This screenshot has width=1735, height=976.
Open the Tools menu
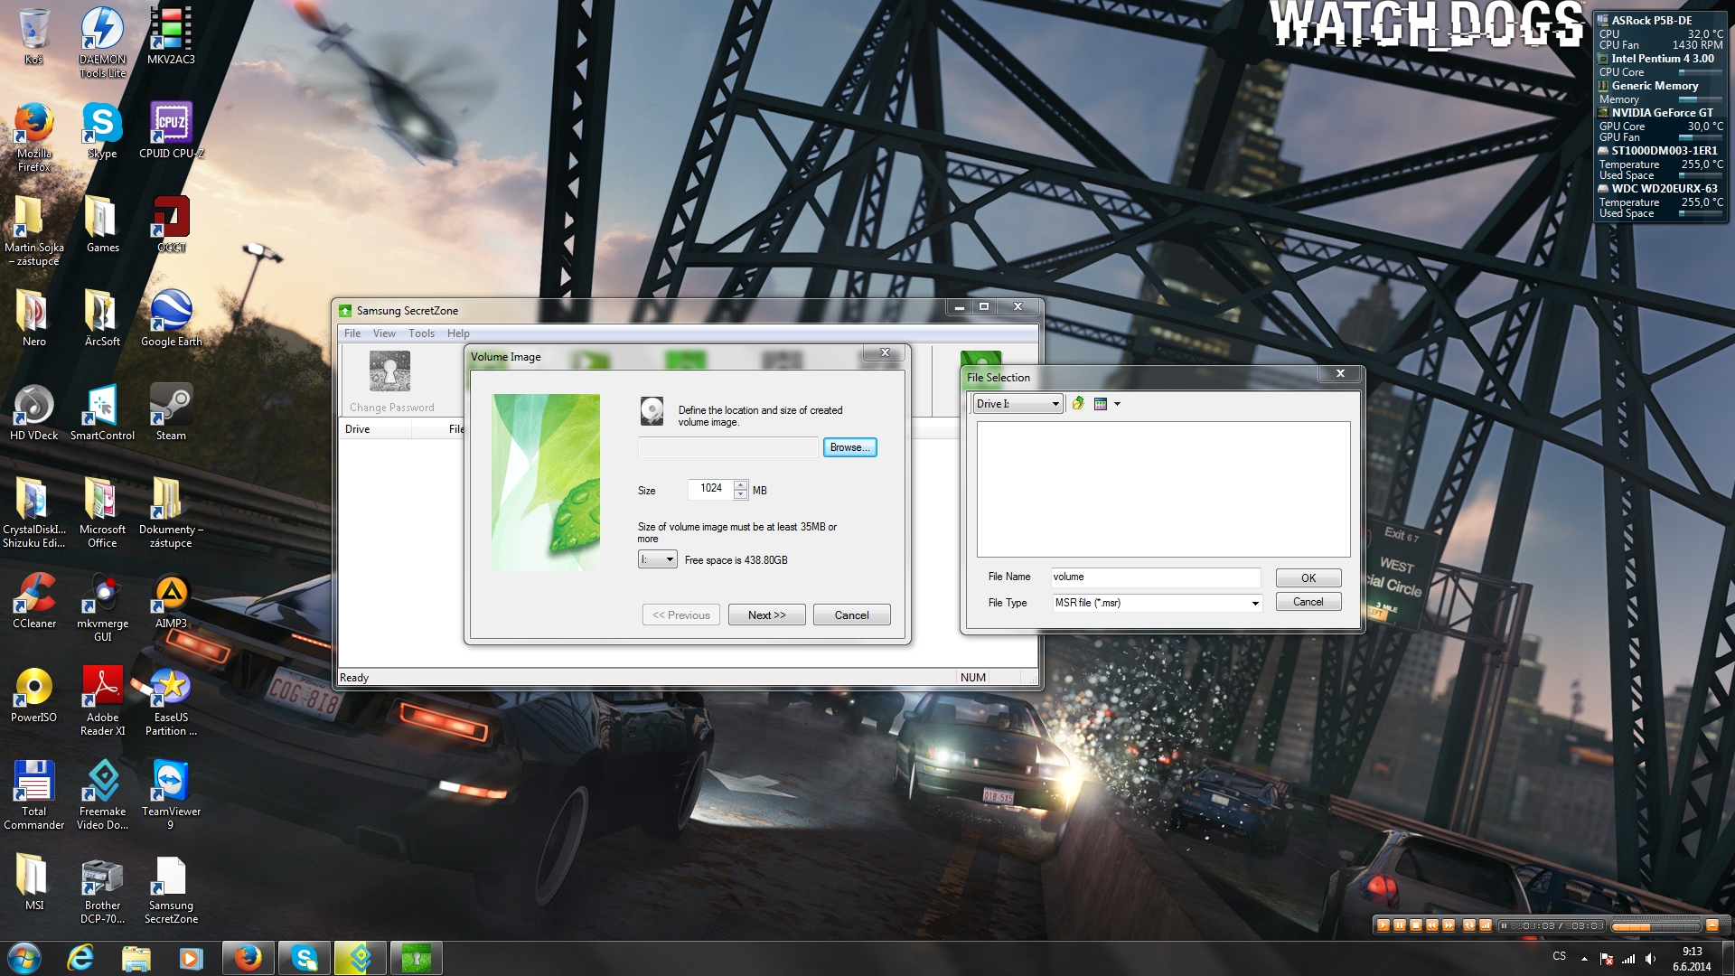(421, 333)
